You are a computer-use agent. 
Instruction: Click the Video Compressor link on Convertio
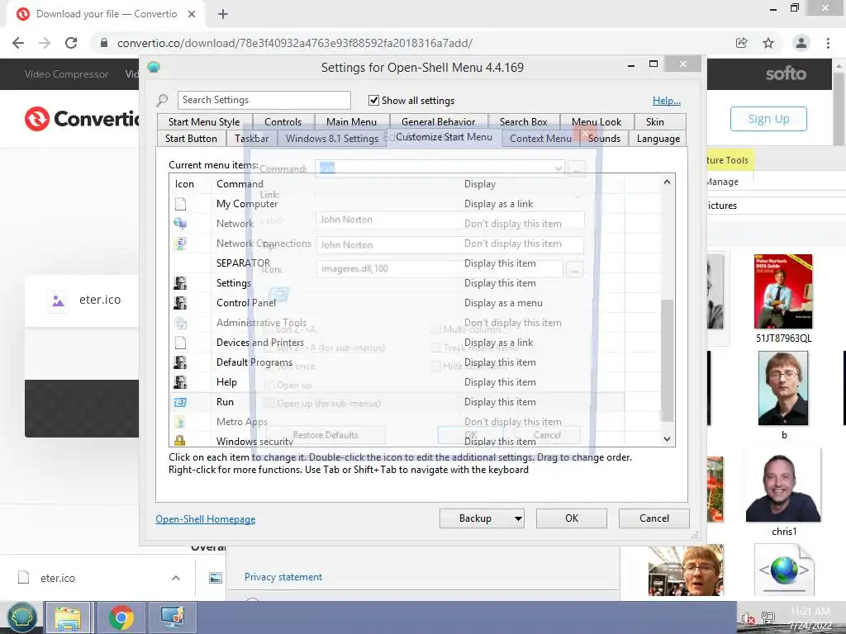point(66,74)
